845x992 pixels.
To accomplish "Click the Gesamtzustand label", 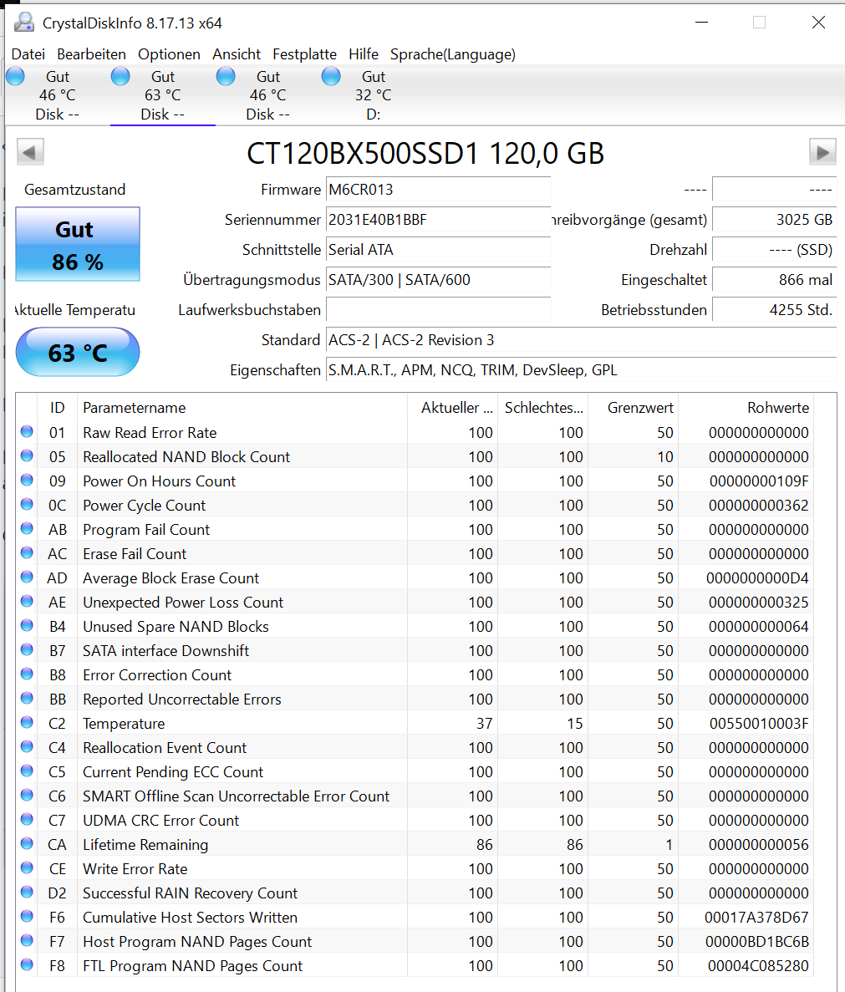I will point(74,189).
